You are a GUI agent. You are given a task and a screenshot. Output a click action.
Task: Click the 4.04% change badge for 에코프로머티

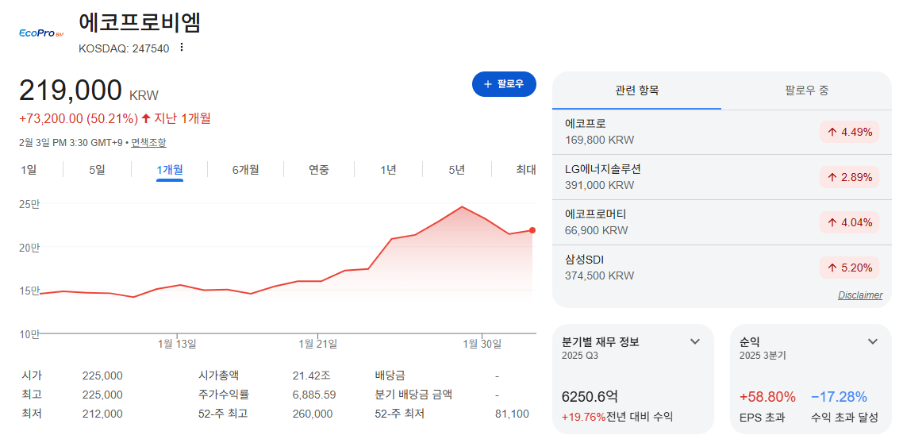click(x=850, y=222)
